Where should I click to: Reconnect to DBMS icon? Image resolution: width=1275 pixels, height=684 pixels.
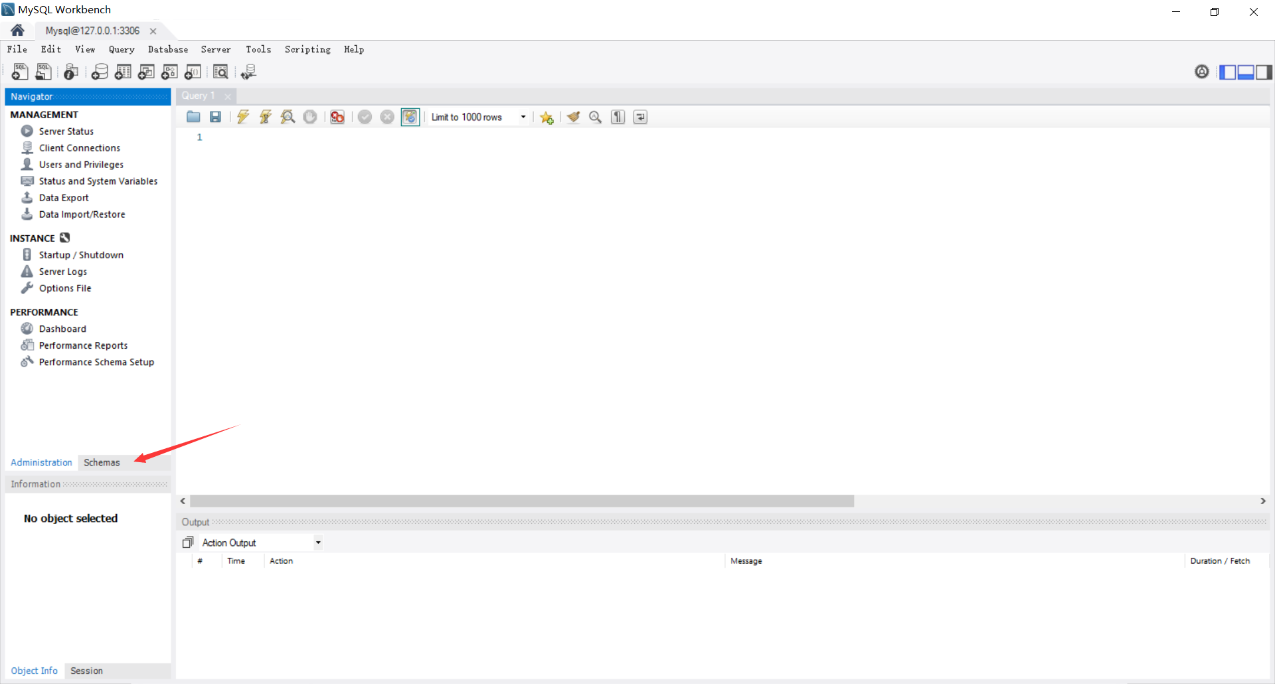tap(249, 72)
